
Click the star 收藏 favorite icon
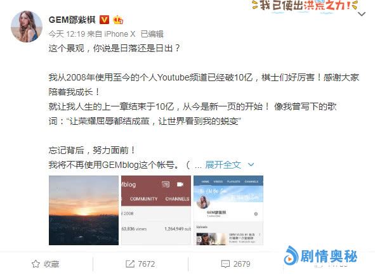[36, 264]
